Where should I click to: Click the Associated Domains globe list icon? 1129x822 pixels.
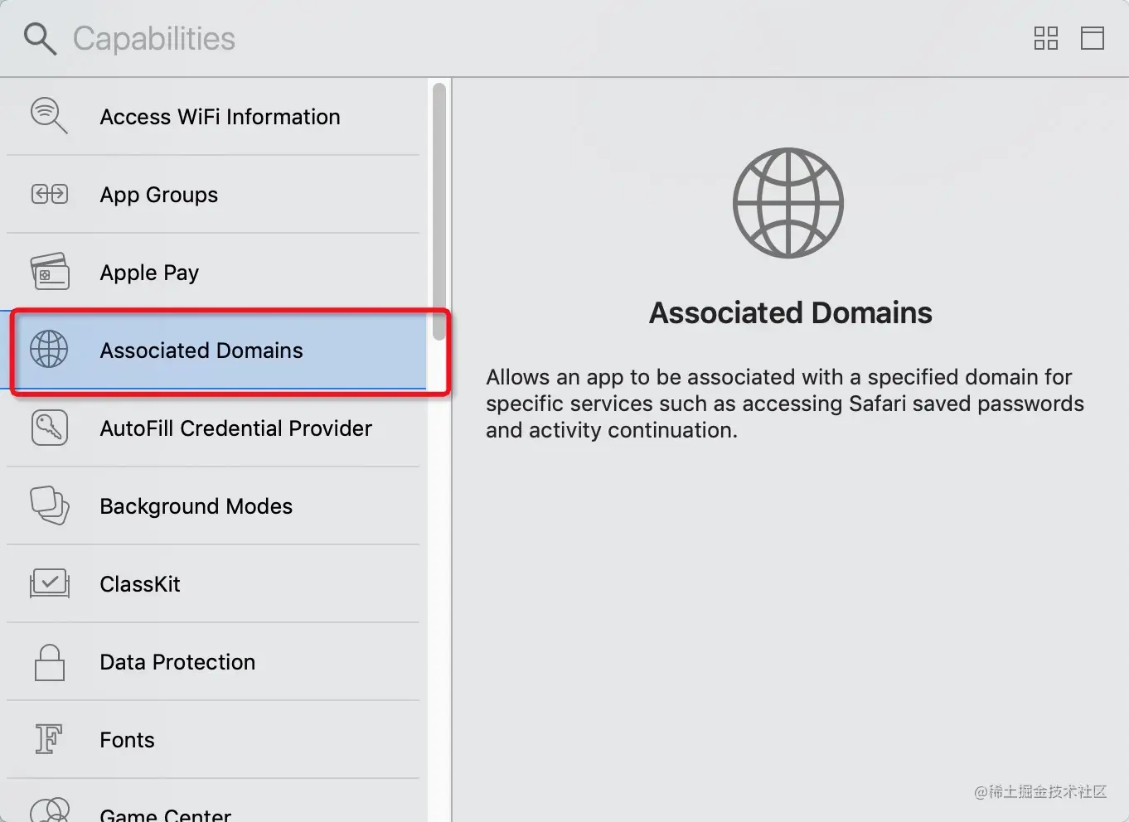point(49,349)
